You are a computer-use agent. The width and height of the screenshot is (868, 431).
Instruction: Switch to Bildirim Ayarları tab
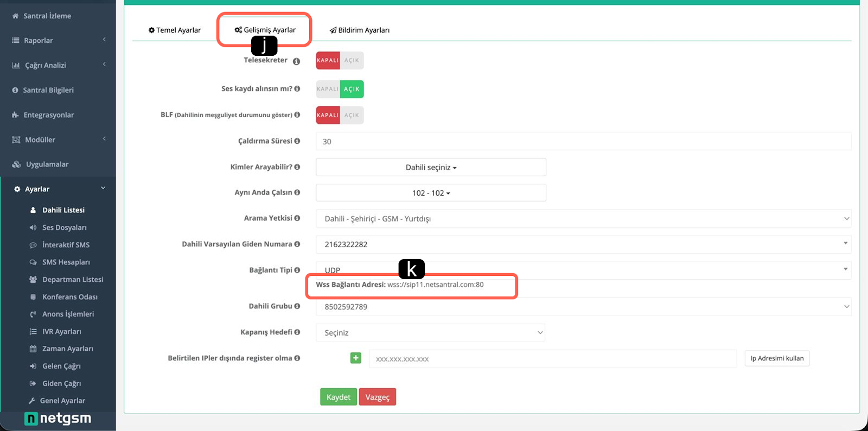click(360, 30)
